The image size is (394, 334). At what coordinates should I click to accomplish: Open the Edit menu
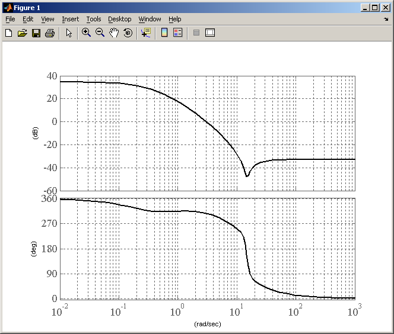[x=28, y=19]
